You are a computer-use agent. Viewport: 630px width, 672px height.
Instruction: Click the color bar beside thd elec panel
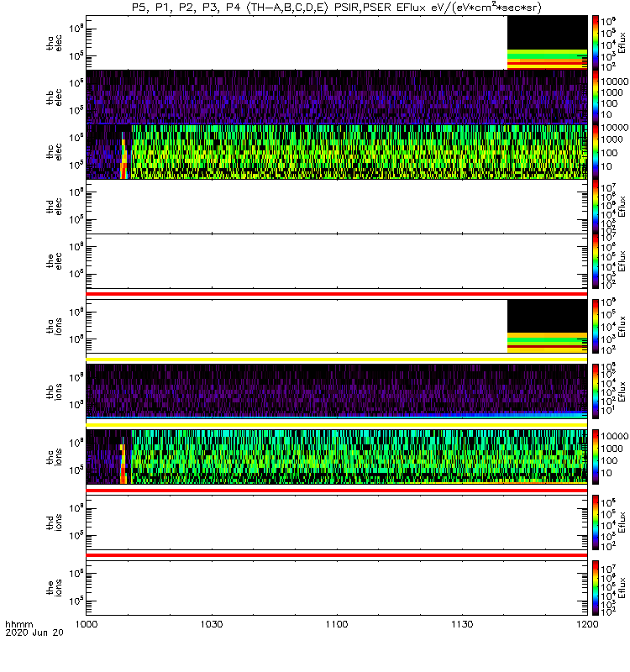(x=596, y=207)
